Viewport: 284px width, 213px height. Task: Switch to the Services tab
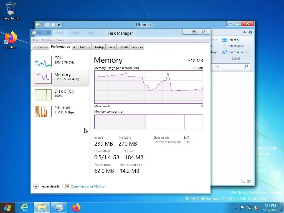coord(137,47)
